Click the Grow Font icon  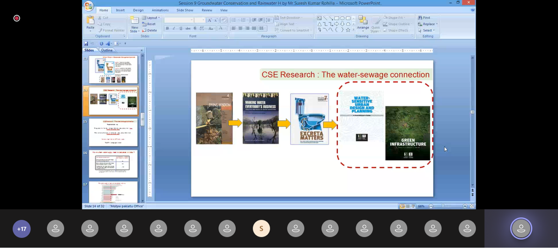(209, 20)
